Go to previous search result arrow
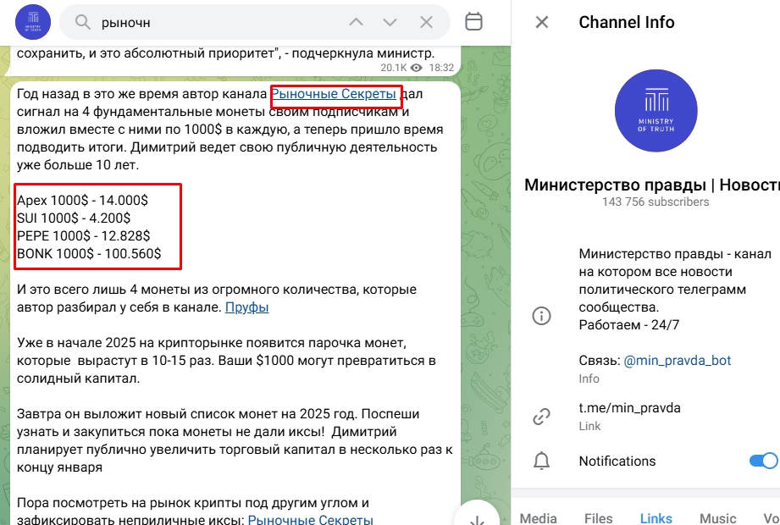This screenshot has height=525, width=780. point(356,22)
